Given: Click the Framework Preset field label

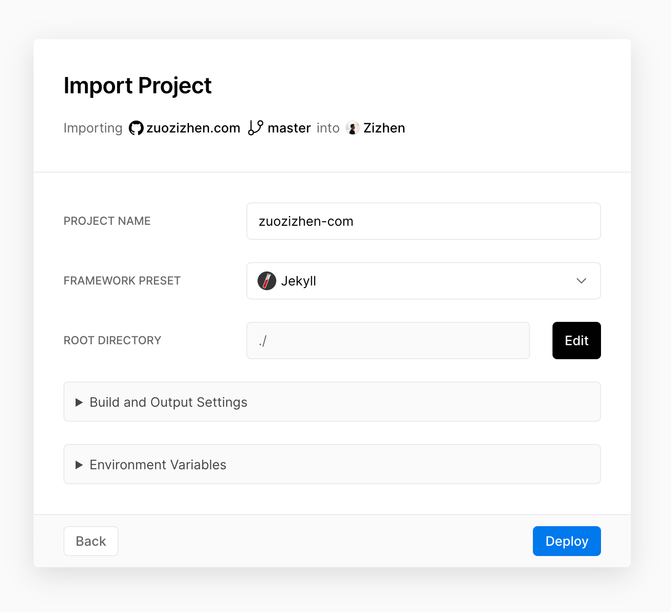Looking at the screenshot, I should point(122,281).
